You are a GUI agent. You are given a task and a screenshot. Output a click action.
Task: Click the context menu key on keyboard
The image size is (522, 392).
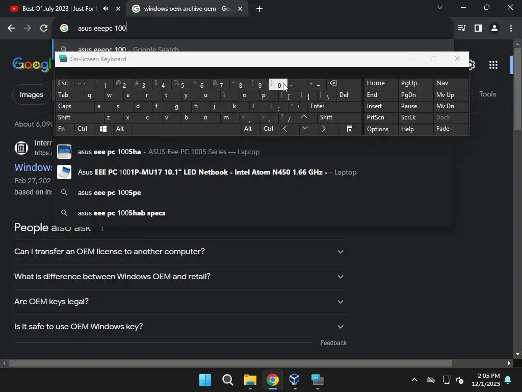point(350,129)
